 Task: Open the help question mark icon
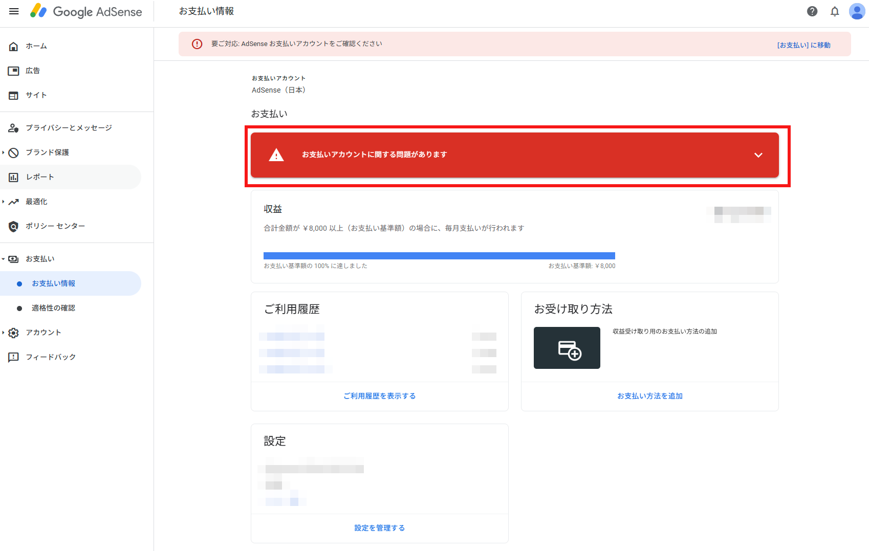[812, 11]
